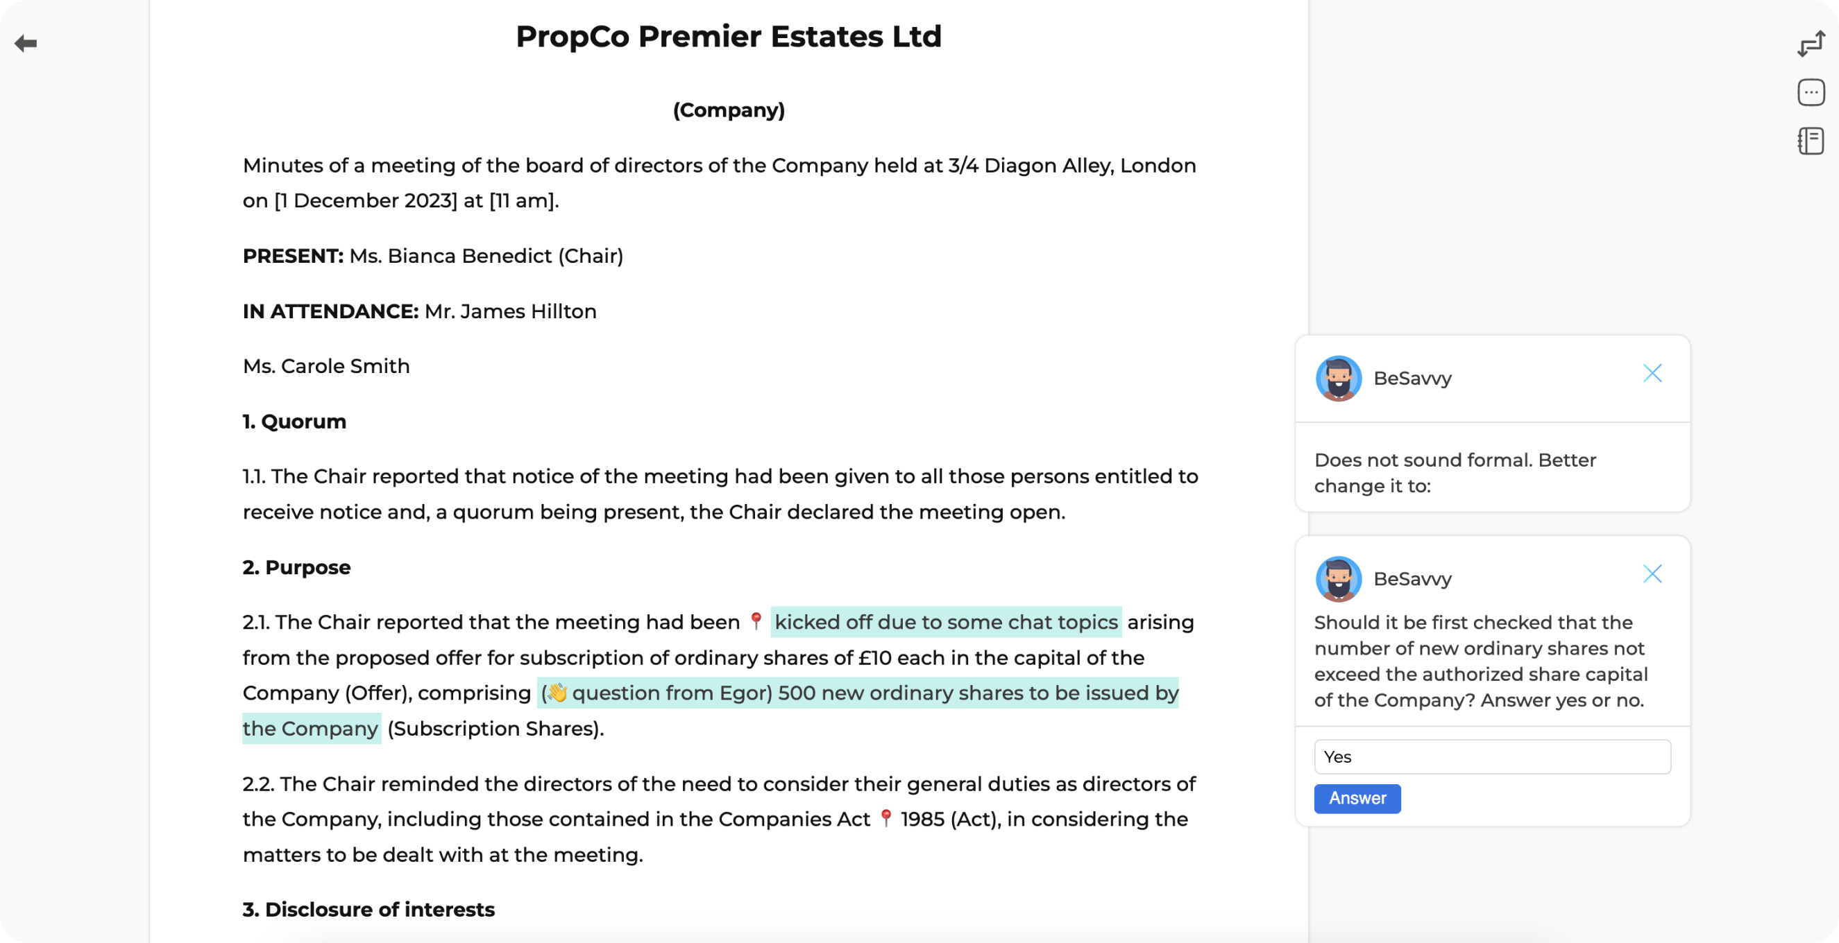
Task: Close the 'Does not sound formal' comment
Action: click(1652, 373)
